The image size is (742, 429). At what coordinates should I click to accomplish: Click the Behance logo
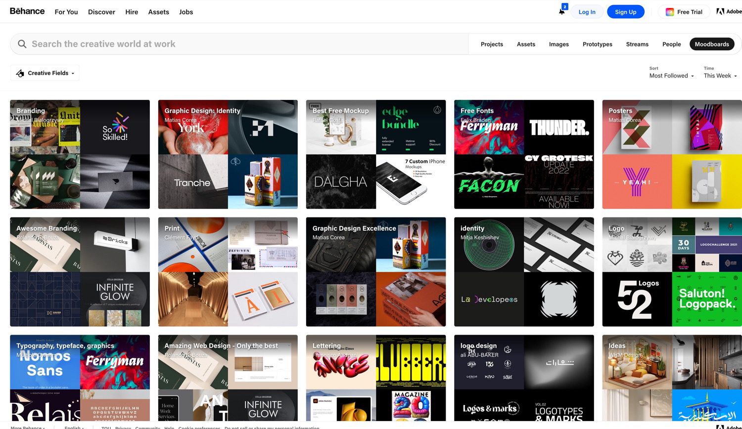pyautogui.click(x=27, y=11)
